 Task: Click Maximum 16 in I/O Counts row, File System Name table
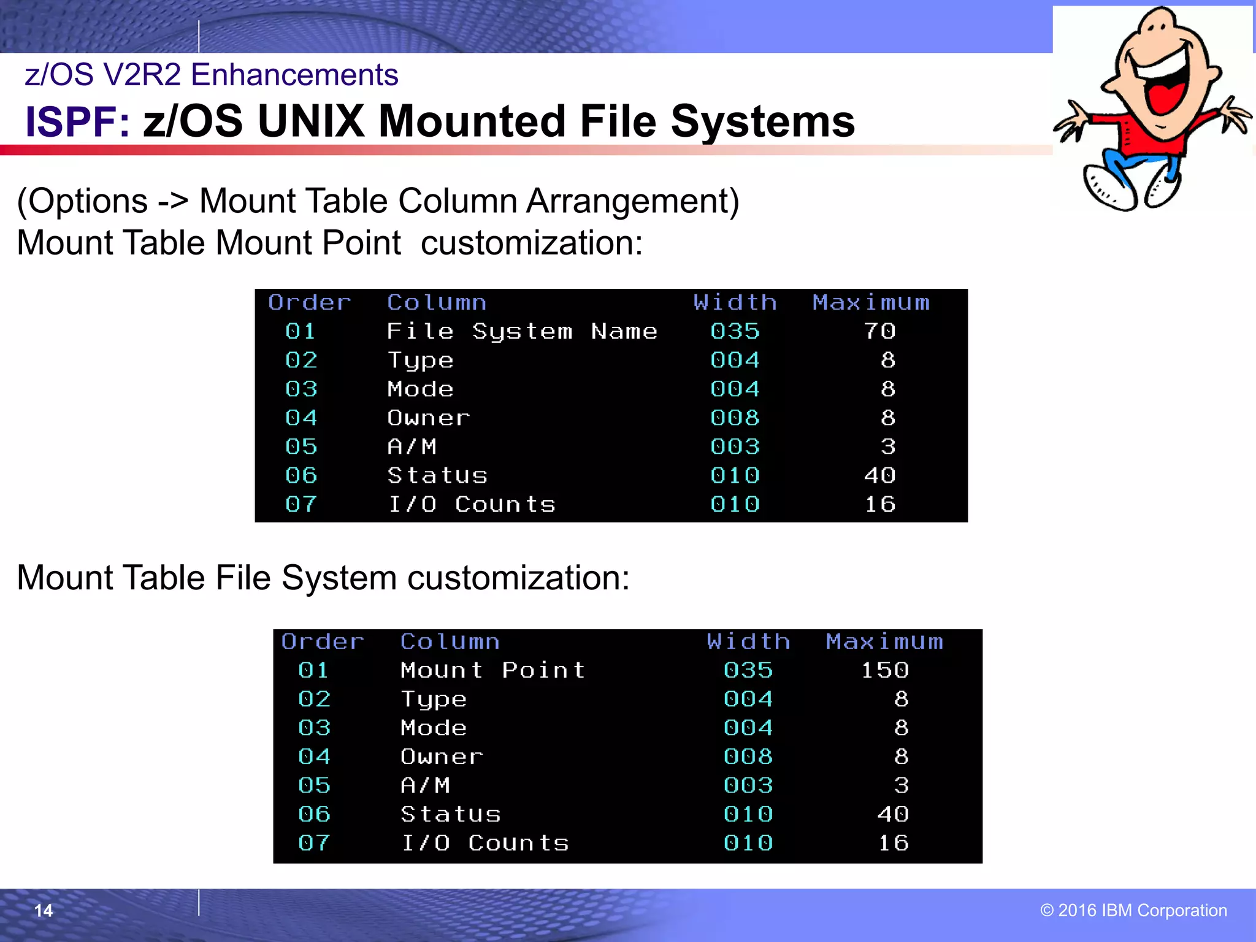click(880, 504)
